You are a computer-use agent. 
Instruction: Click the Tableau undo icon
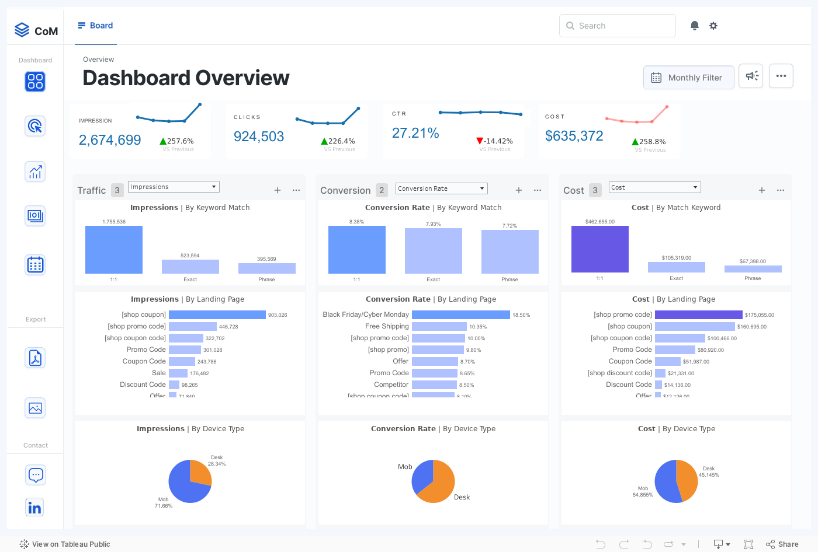coord(601,544)
